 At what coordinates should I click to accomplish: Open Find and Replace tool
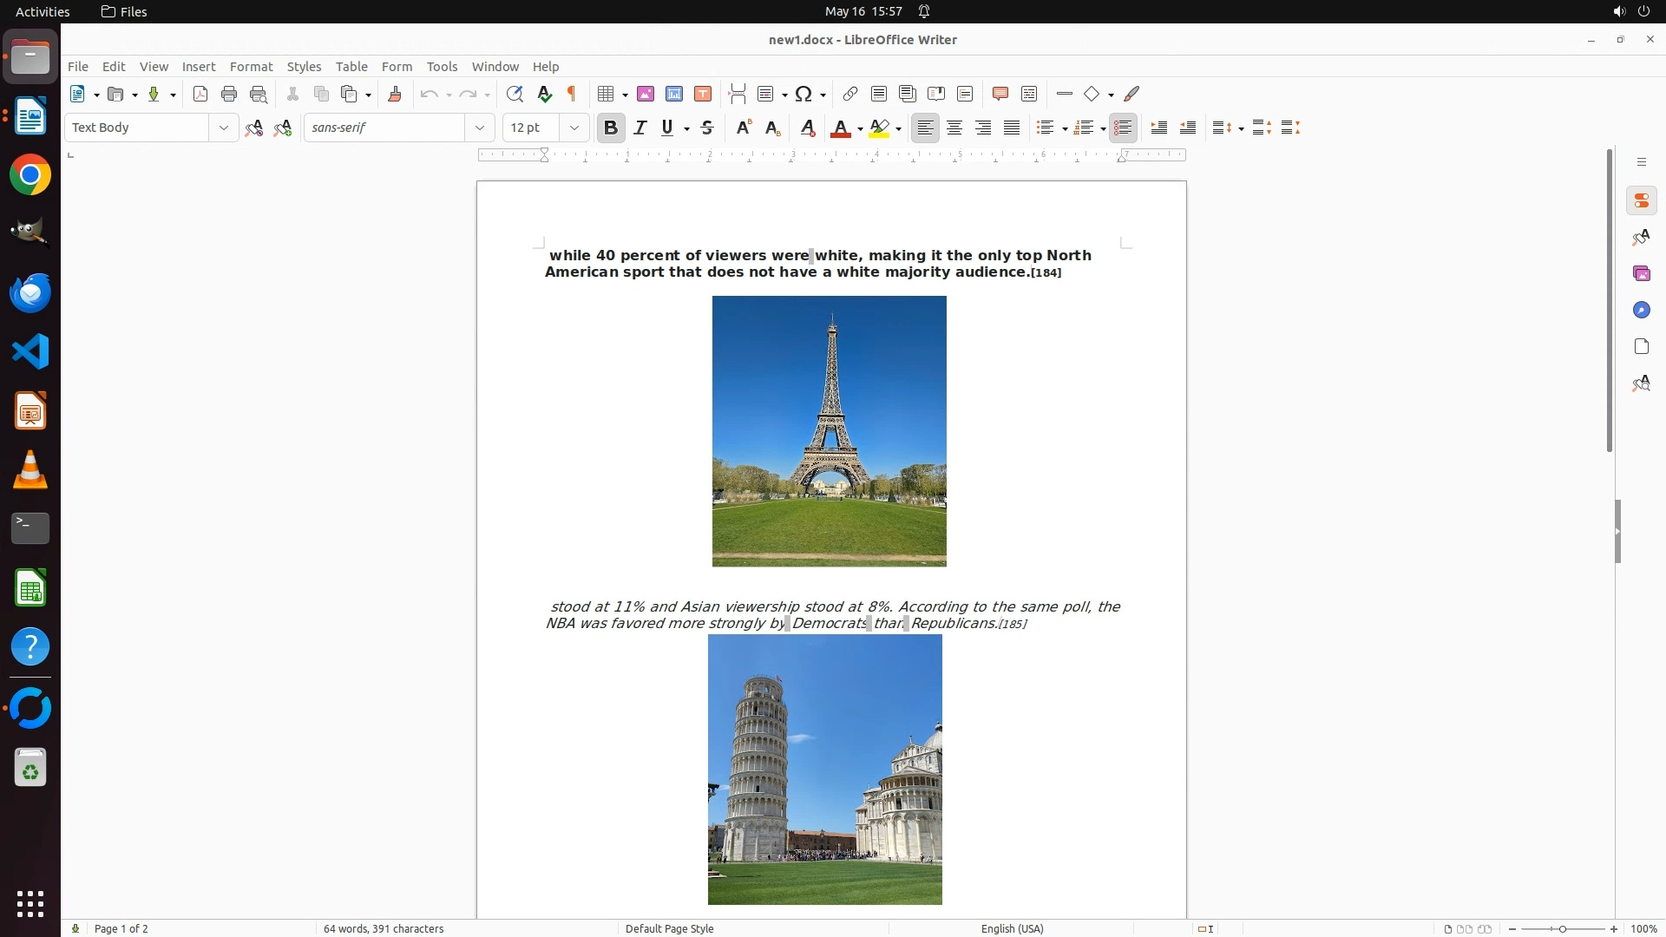pos(515,95)
